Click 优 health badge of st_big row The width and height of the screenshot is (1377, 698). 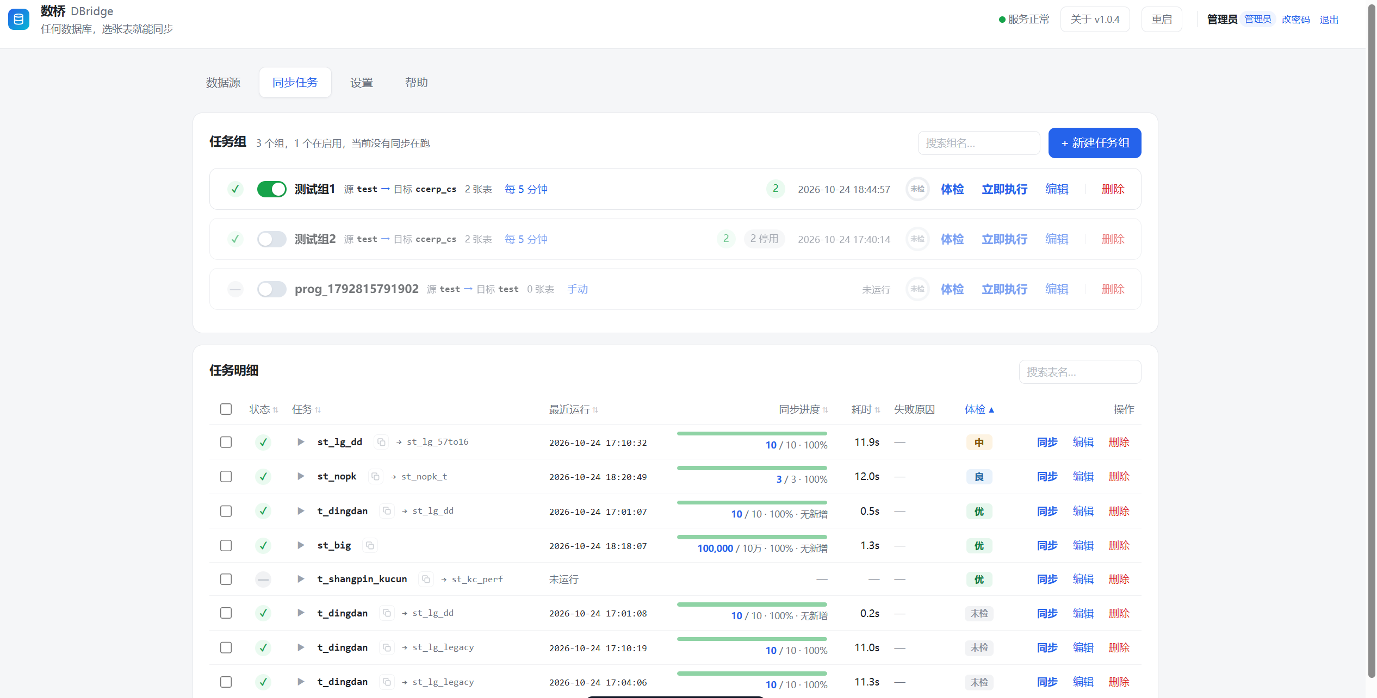pos(979,546)
